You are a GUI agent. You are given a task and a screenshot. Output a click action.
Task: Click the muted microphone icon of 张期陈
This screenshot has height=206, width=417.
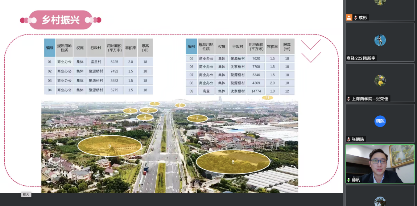(348, 139)
